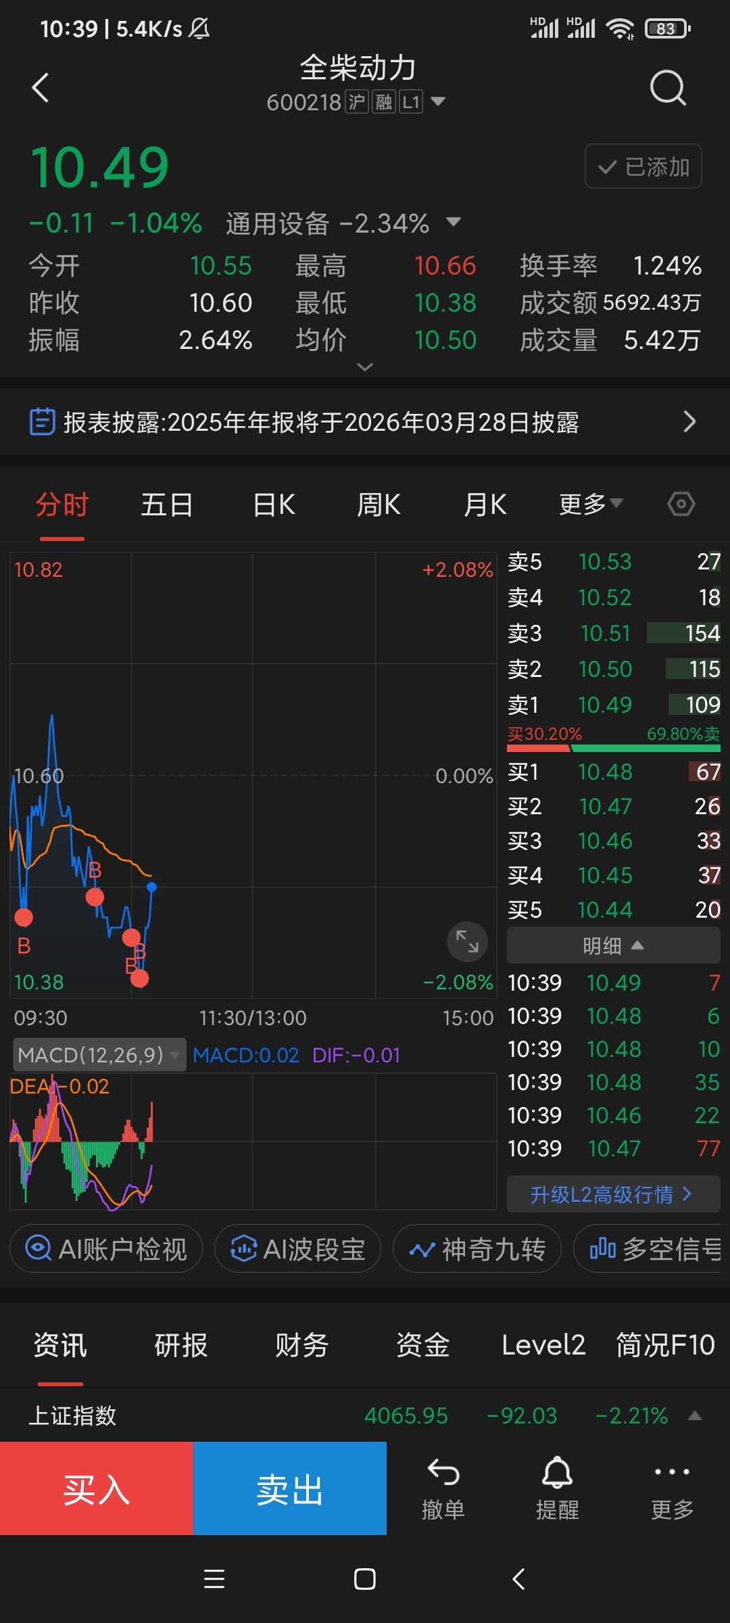Select 买1 order row at 10.48

pyautogui.click(x=614, y=772)
